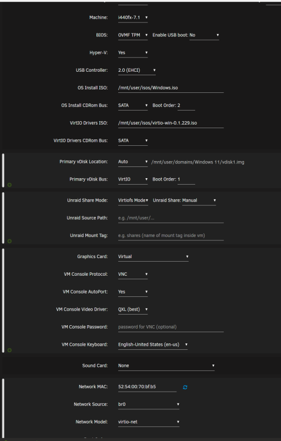Edit the Network MAC address field

[147, 387]
